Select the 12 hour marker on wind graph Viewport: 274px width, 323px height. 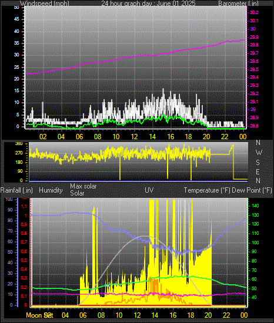tap(134, 136)
